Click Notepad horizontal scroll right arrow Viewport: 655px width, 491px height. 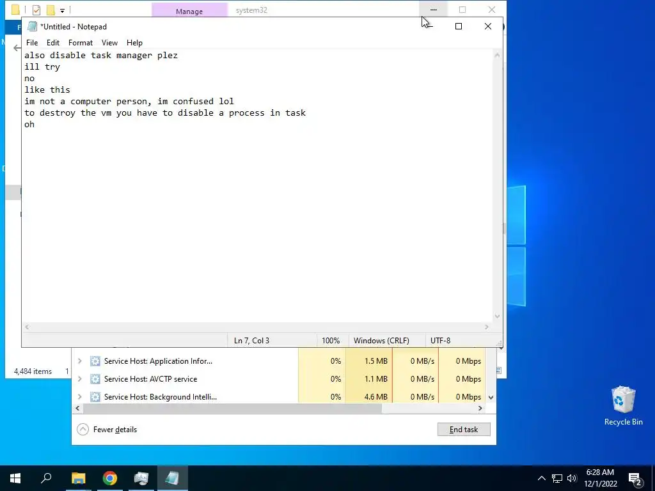pos(487,327)
